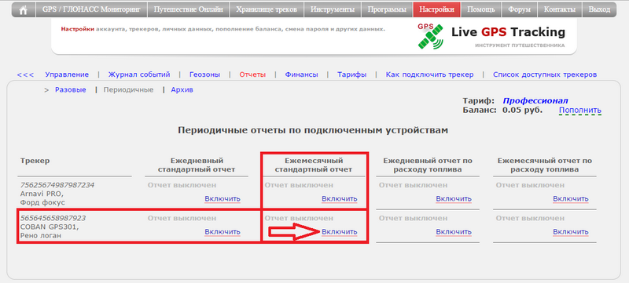629x283 pixels.
Task: Open Форум menu item
Action: click(x=519, y=9)
